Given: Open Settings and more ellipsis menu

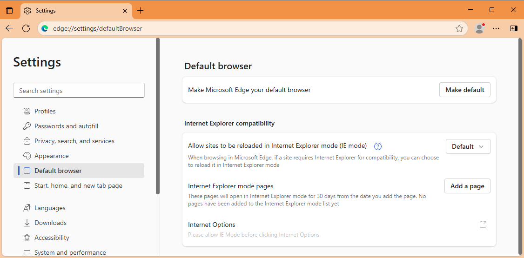Looking at the screenshot, I should pyautogui.click(x=496, y=28).
